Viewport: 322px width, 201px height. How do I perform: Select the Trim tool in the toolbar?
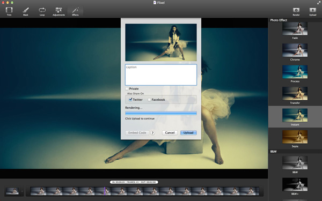(9, 11)
